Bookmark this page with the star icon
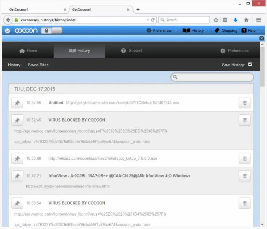The height and width of the screenshot is (229, 267). (x=216, y=20)
